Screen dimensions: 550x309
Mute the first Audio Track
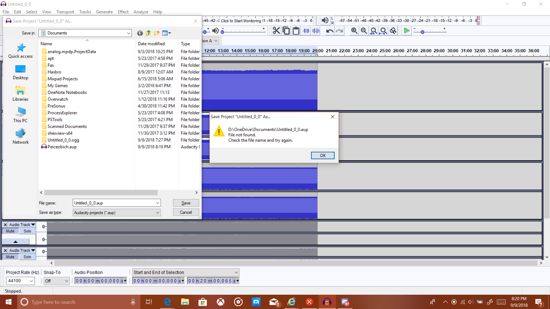pyautogui.click(x=10, y=231)
